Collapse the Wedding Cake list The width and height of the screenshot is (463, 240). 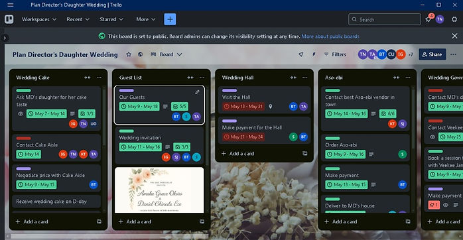(x=87, y=78)
